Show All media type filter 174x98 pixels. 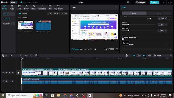[x=62, y=14]
